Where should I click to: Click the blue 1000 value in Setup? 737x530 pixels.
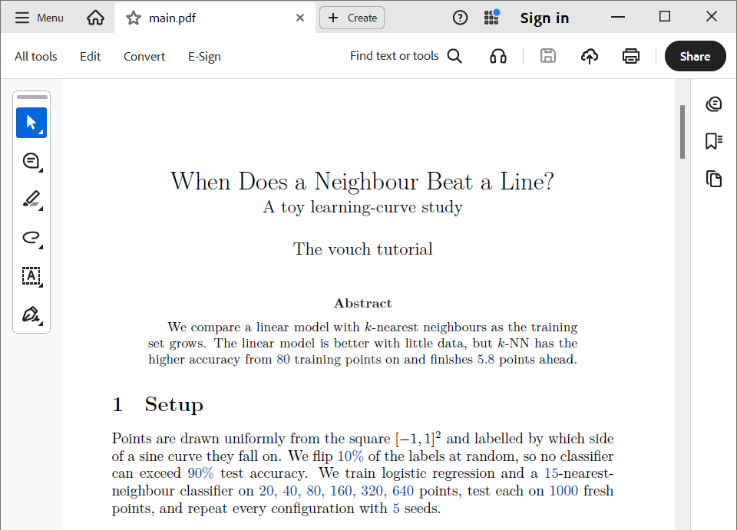pyautogui.click(x=563, y=491)
